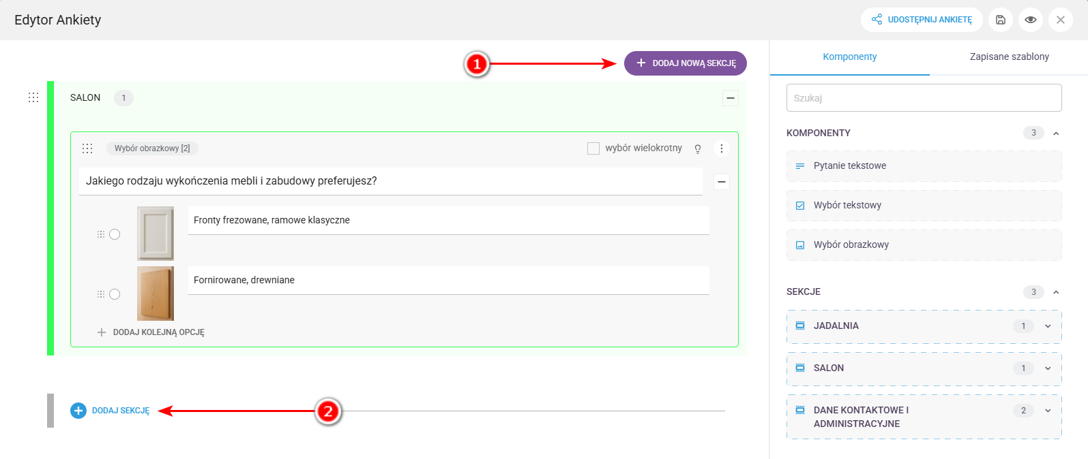The height and width of the screenshot is (459, 1088).
Task: Preview survey with the eye icon
Action: click(1031, 20)
